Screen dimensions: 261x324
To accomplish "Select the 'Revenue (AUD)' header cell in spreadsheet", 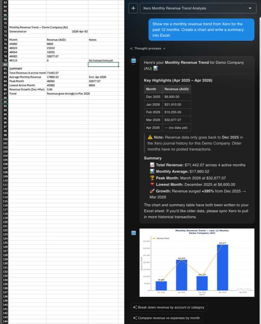I will pyautogui.click(x=67, y=40).
